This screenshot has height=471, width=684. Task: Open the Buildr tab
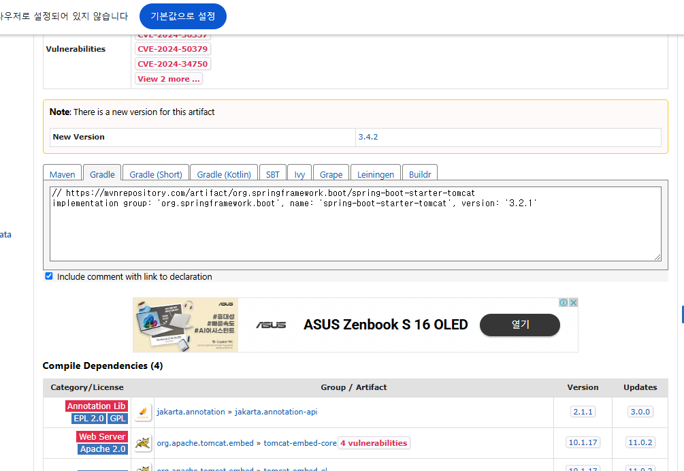[x=420, y=174]
